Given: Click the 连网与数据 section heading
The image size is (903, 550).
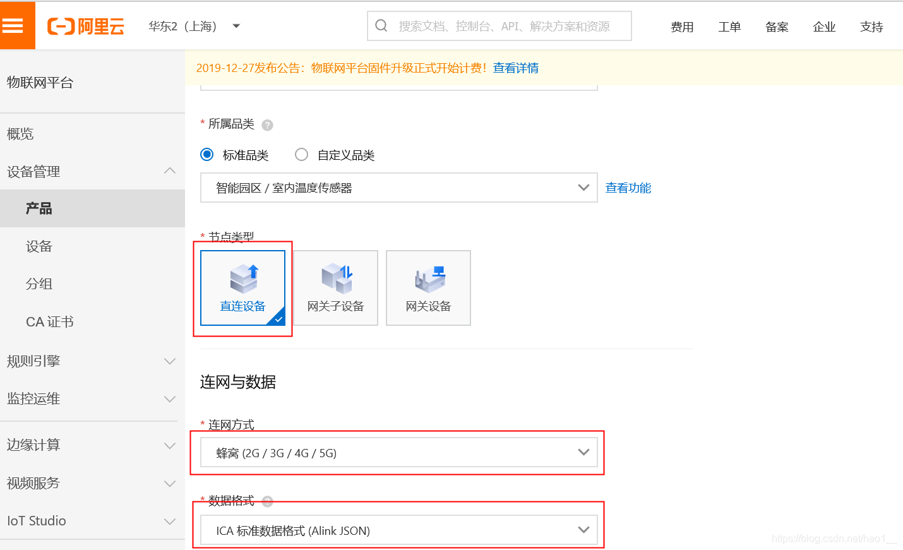Looking at the screenshot, I should [238, 382].
